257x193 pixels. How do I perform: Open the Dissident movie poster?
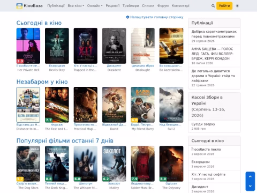pyautogui.click(x=114, y=46)
